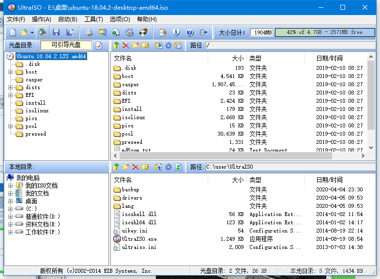380x279 pixels.
Task: Click the up-folder arrow in local pane toolbar
Action: coord(116,167)
